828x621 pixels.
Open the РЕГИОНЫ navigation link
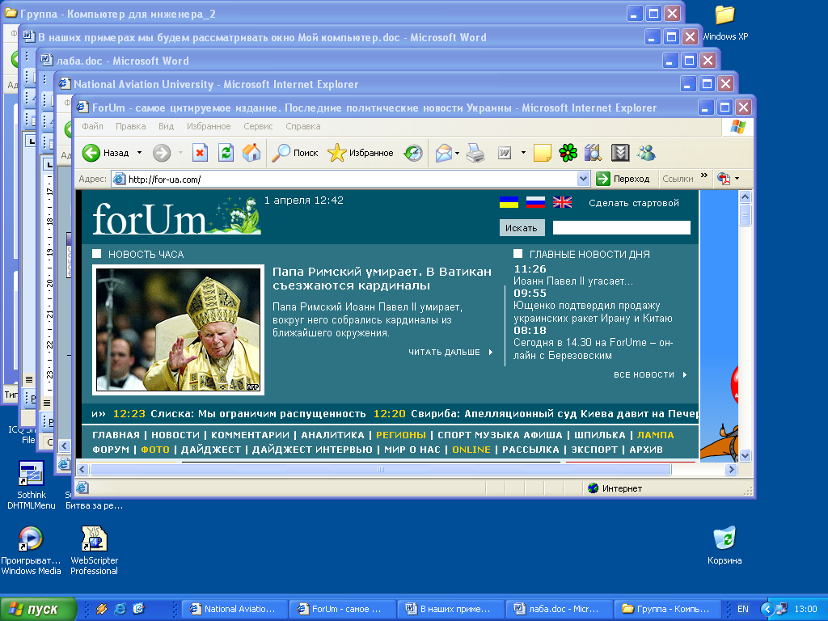tap(401, 435)
